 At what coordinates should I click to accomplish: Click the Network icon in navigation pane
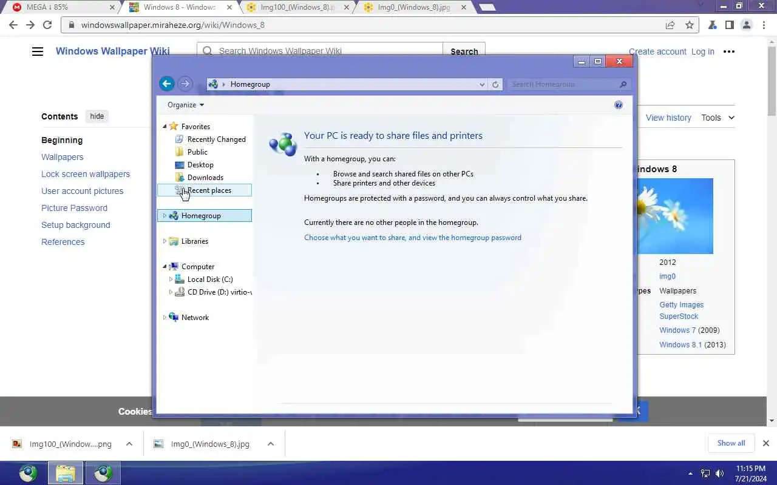coord(174,317)
